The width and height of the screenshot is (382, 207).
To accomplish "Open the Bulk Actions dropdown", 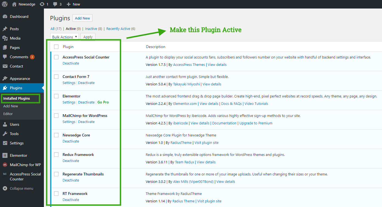I will click(64, 37).
